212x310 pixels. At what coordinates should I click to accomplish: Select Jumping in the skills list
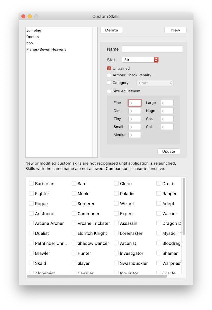point(59,31)
